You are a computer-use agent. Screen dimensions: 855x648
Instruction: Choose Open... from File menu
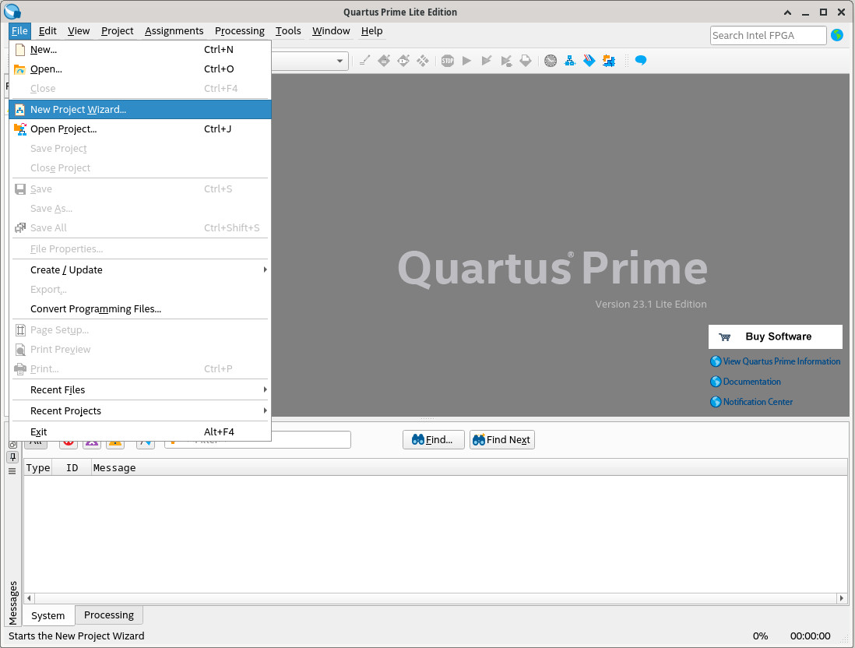tap(140, 69)
